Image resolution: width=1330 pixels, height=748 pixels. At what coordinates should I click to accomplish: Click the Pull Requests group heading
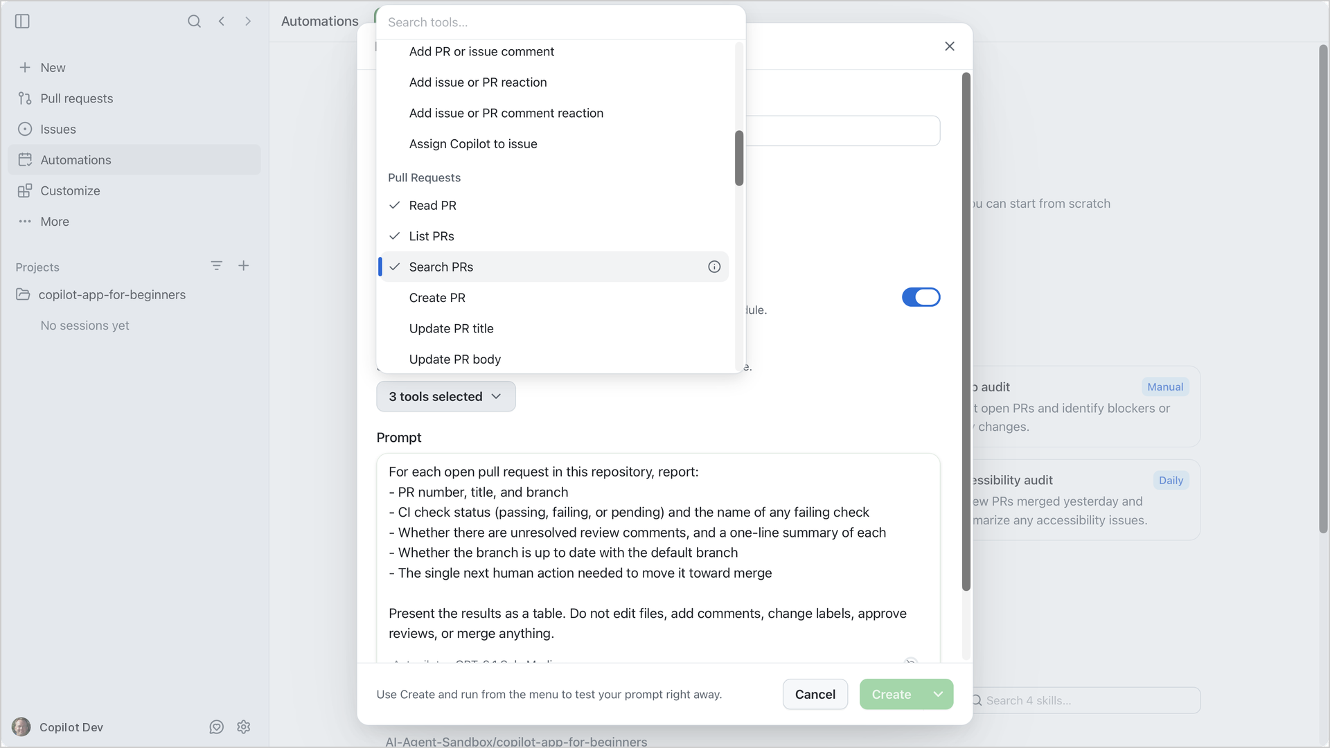pyautogui.click(x=424, y=177)
